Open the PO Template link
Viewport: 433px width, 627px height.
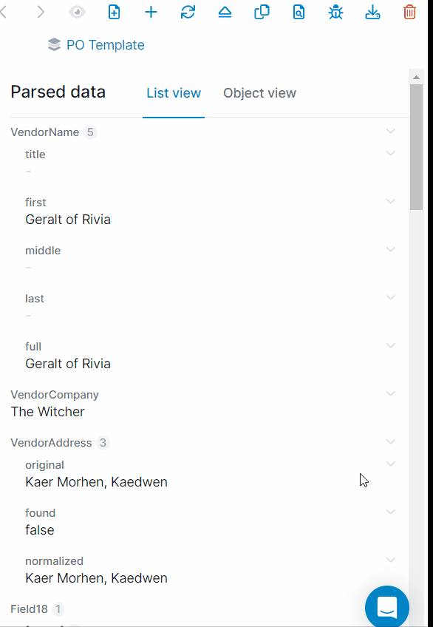coord(105,45)
